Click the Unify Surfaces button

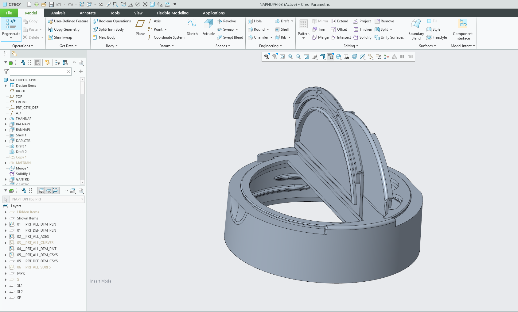389,37
